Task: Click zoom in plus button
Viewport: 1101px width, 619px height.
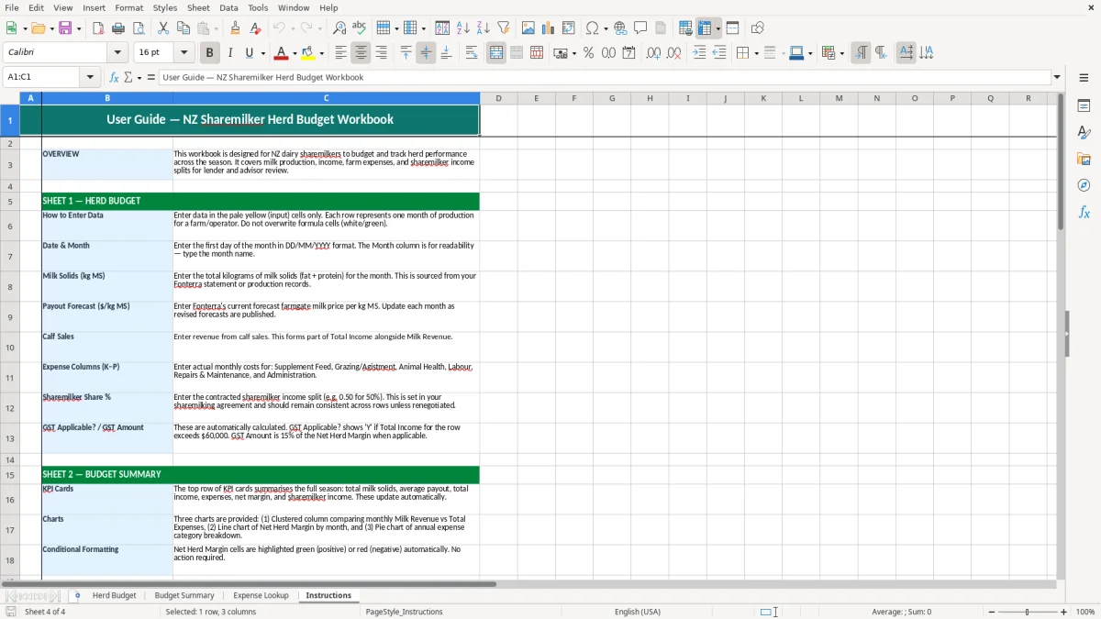Action: (1064, 612)
